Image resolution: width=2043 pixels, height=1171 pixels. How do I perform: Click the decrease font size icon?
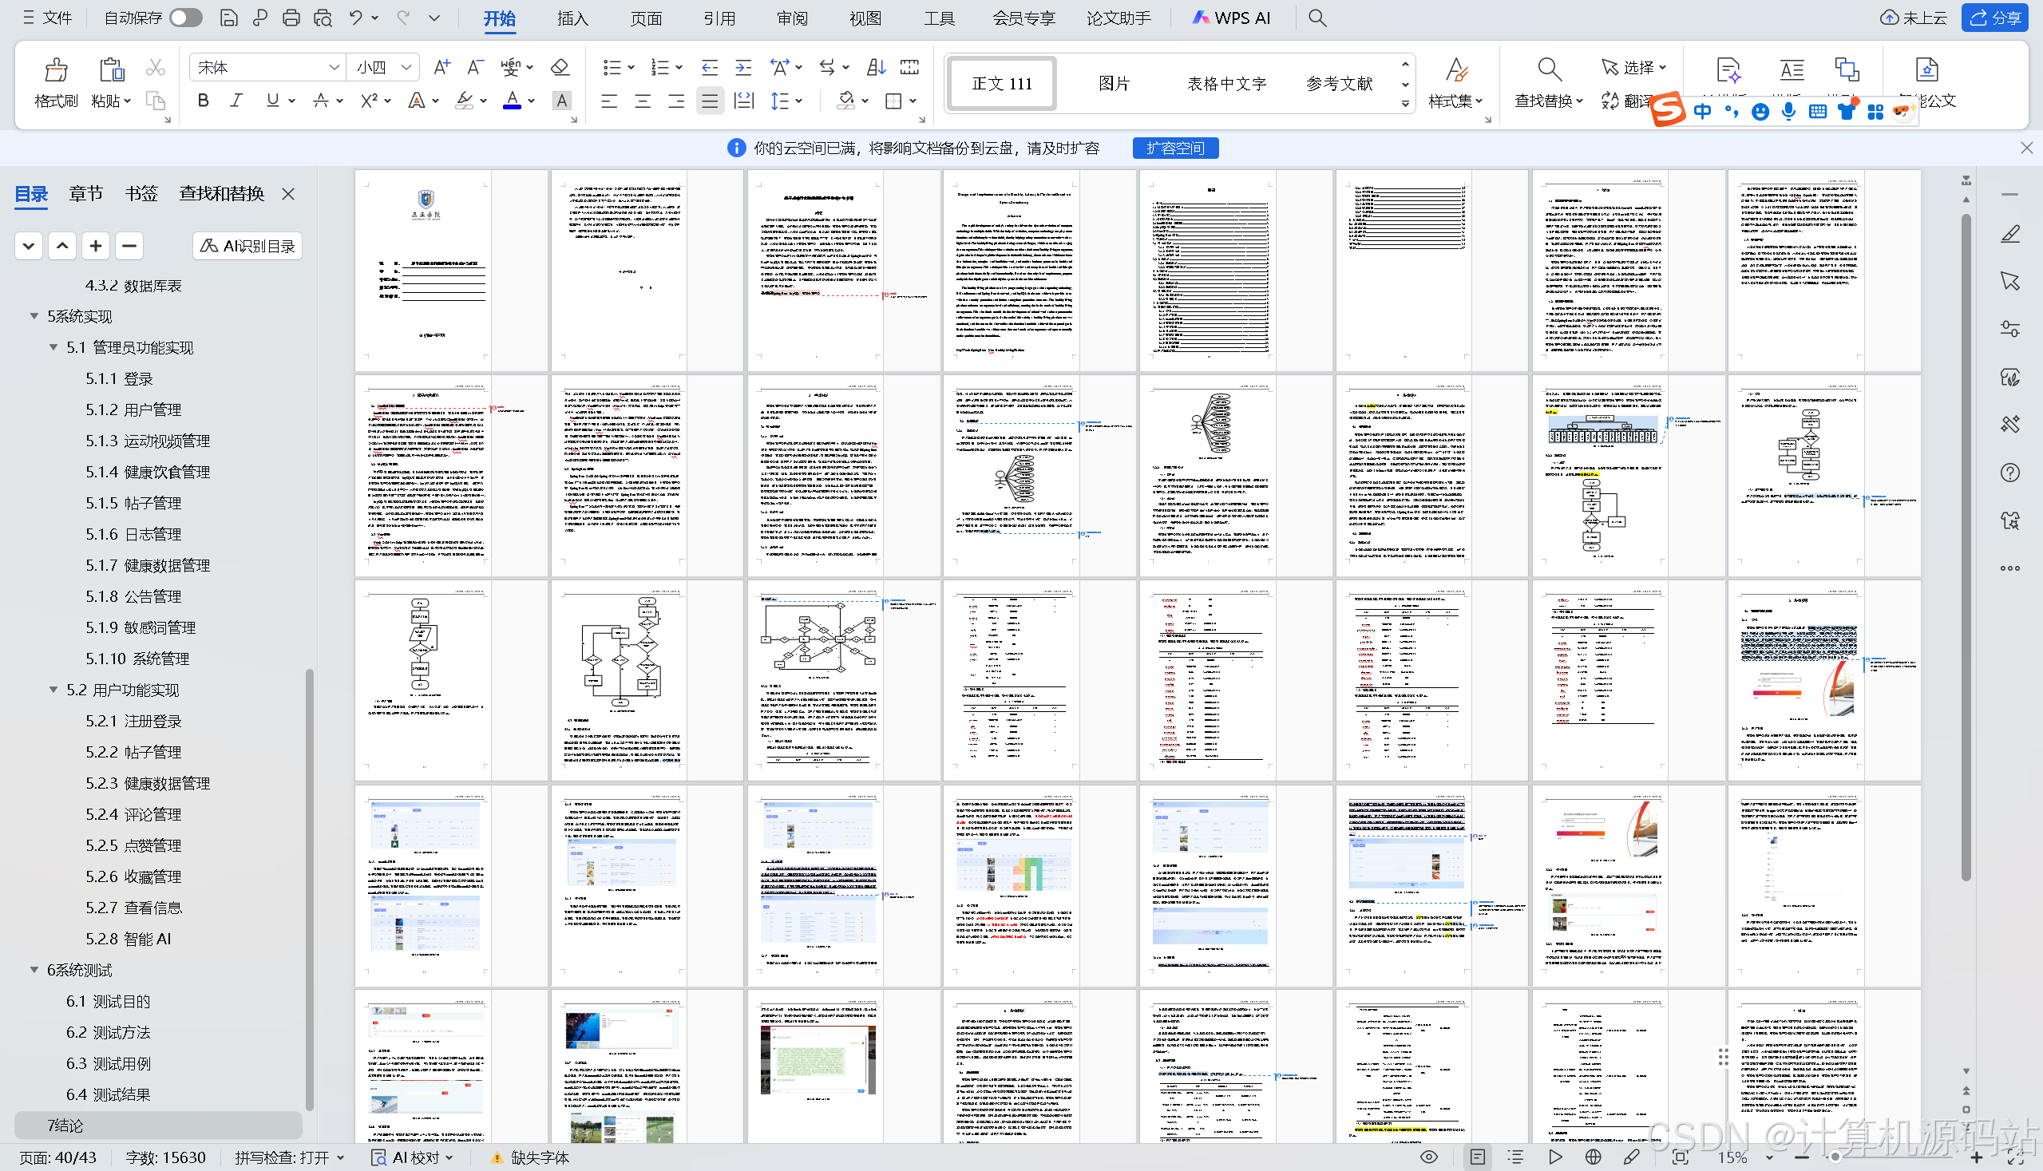pyautogui.click(x=474, y=68)
